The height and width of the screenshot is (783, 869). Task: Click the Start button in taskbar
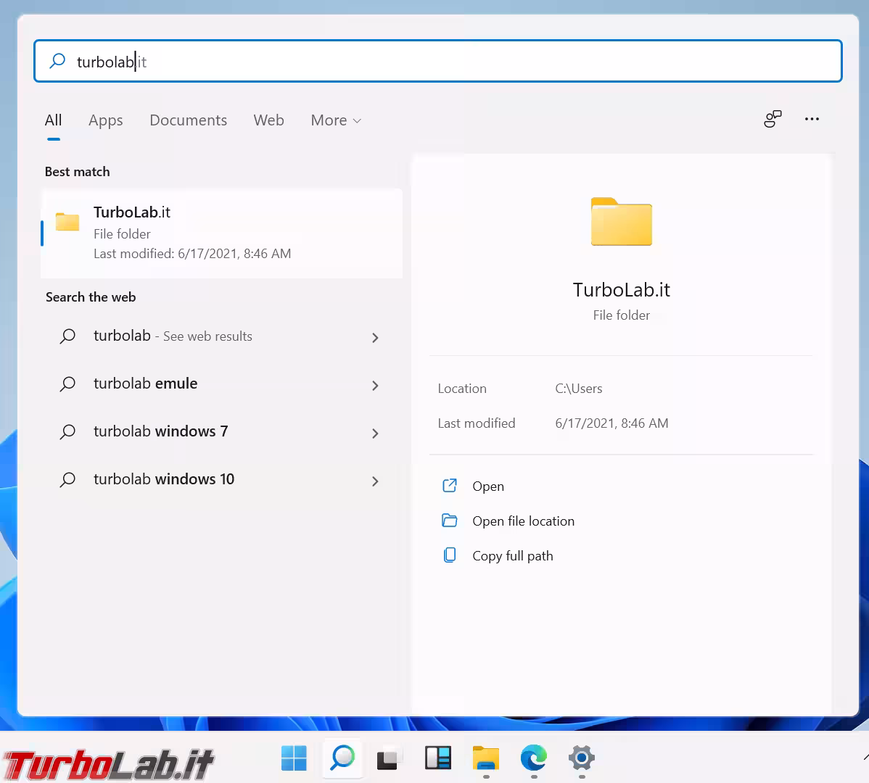point(294,758)
